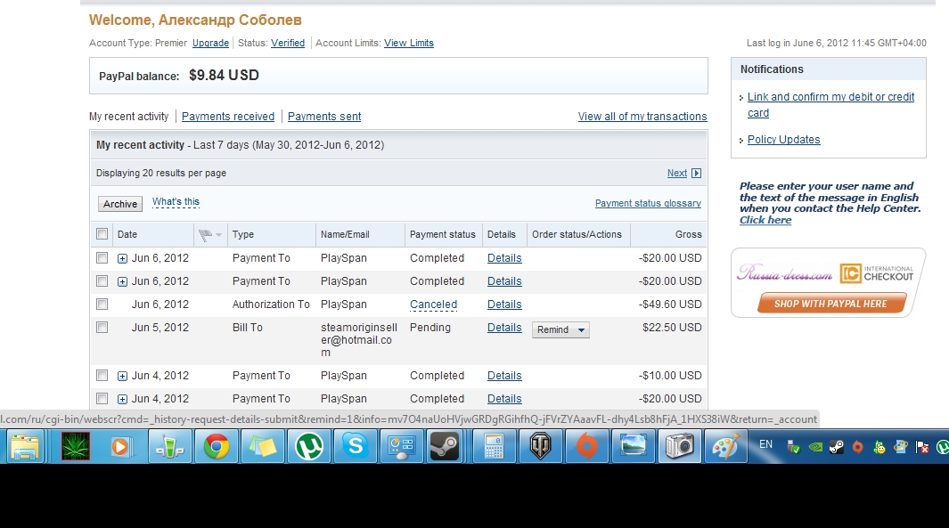This screenshot has height=528, width=949.
Task: Click the Archive button
Action: coord(119,204)
